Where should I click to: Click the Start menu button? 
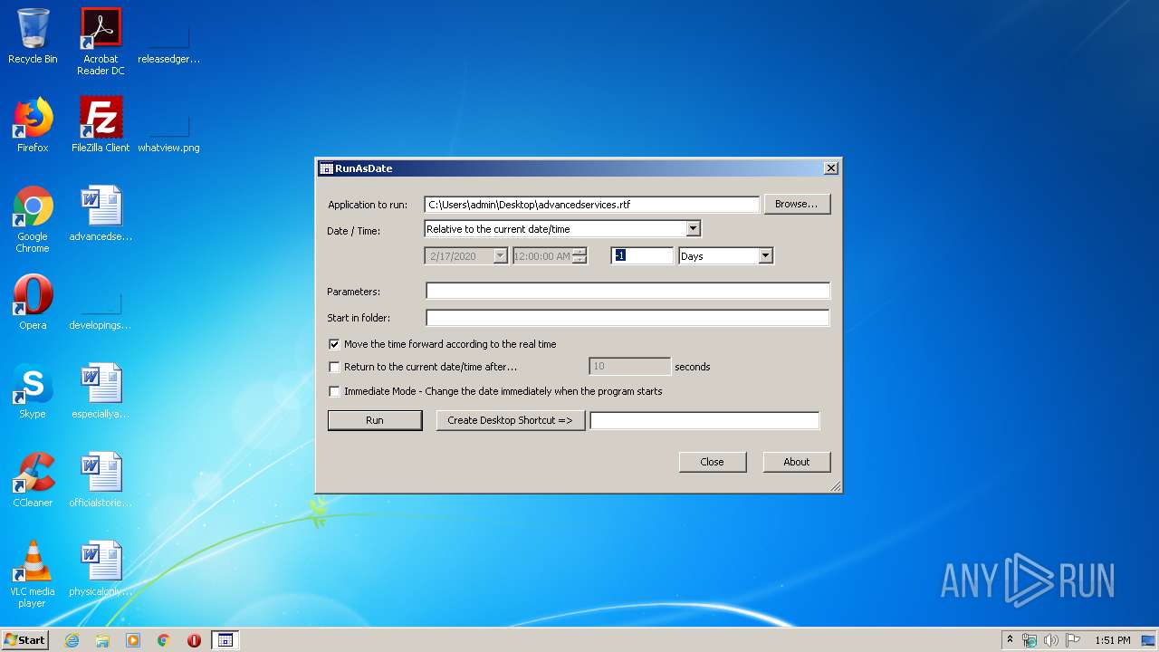(25, 640)
